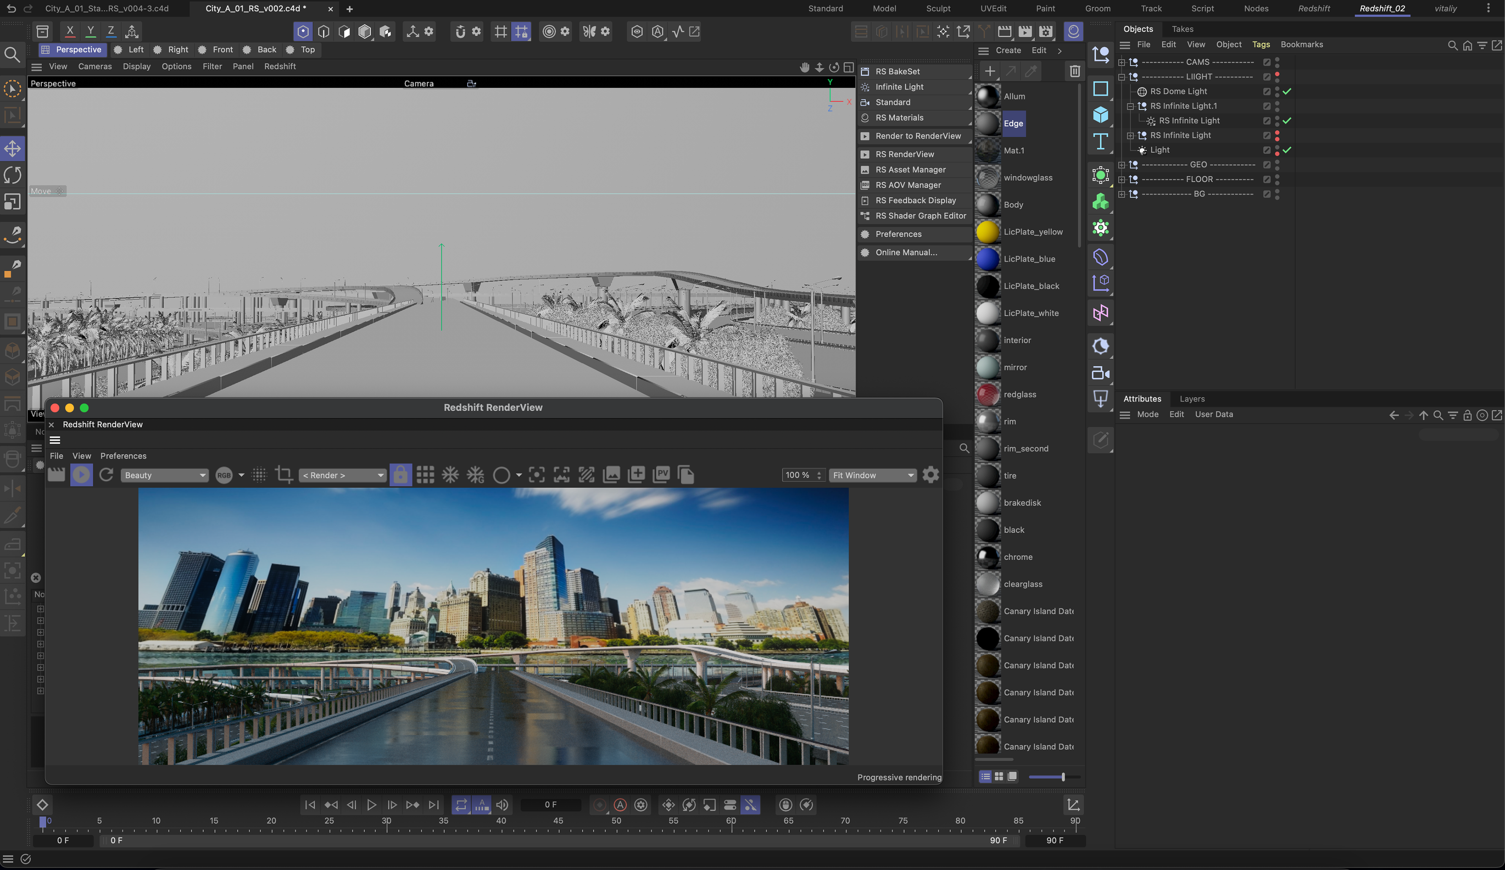Open the Fit Window zoom dropdown
The height and width of the screenshot is (870, 1505).
(x=872, y=475)
